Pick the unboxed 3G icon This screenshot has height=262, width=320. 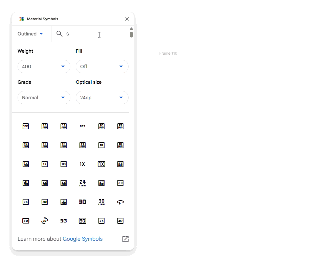[64, 221]
